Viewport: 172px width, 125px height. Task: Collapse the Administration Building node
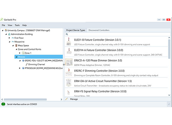click(6, 34)
